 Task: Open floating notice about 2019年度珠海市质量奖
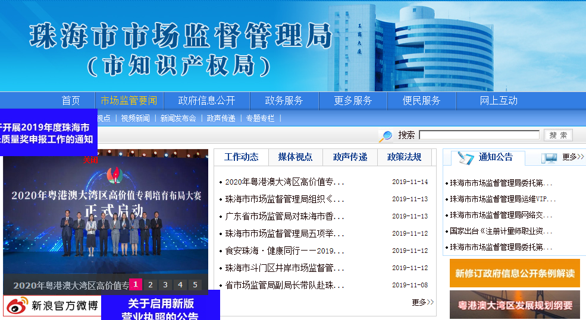click(x=49, y=133)
